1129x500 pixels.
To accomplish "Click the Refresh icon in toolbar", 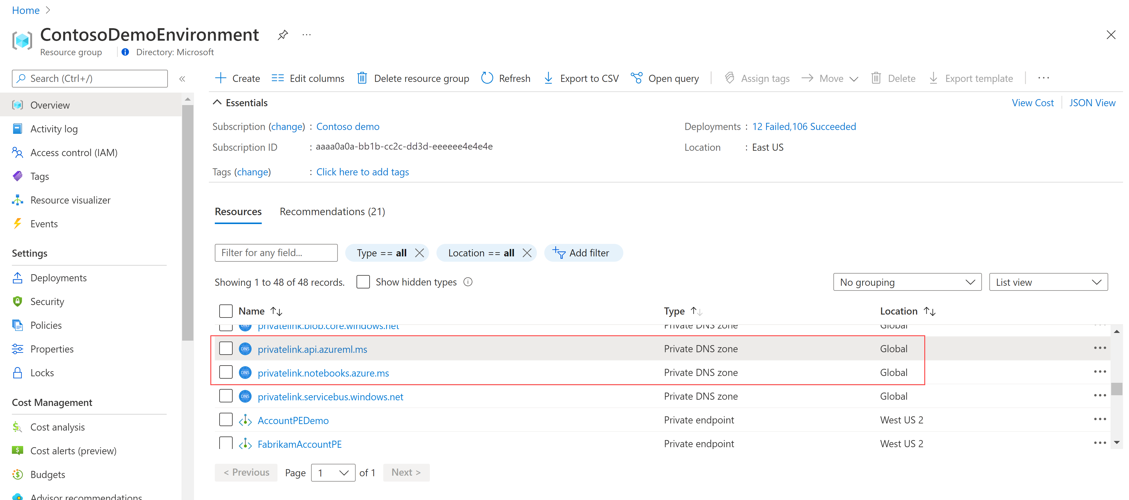I will point(487,78).
